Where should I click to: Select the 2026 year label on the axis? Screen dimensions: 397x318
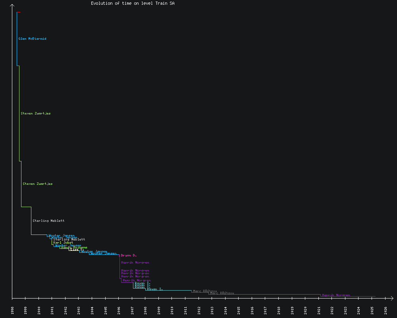point(386,310)
